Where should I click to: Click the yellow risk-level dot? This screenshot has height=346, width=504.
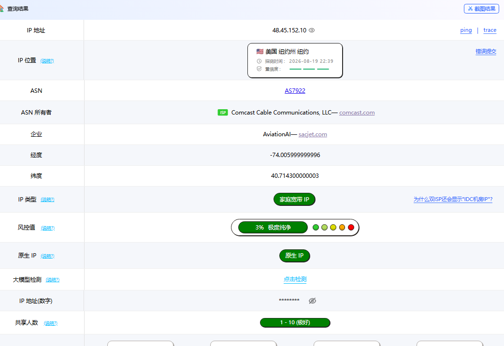click(333, 227)
